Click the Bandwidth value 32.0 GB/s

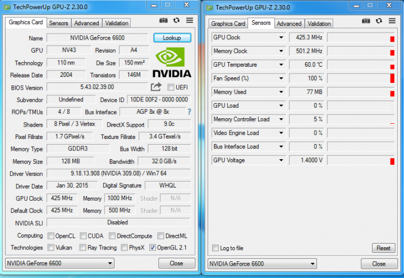pyautogui.click(x=164, y=161)
